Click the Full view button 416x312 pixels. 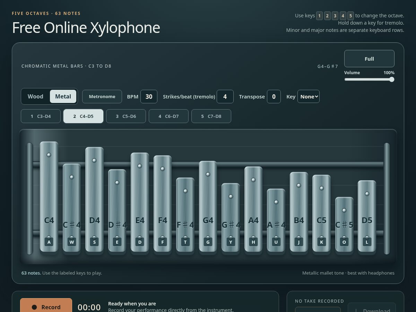coord(369,59)
